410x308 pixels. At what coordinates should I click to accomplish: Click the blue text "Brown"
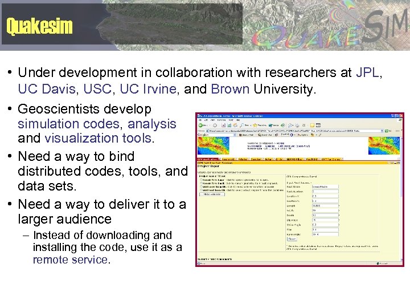click(x=230, y=89)
